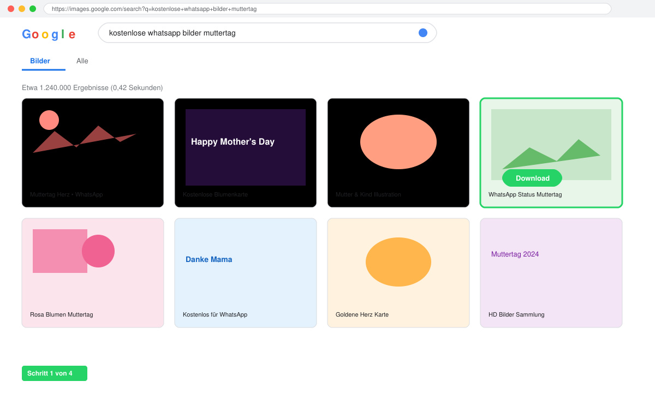Open the Muttertag 2024 image card

(x=551, y=273)
